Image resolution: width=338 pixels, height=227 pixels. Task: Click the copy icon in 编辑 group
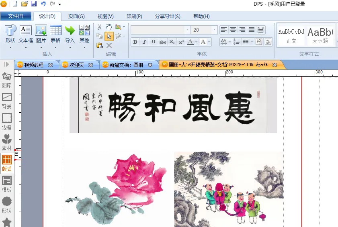pyautogui.click(x=99, y=36)
